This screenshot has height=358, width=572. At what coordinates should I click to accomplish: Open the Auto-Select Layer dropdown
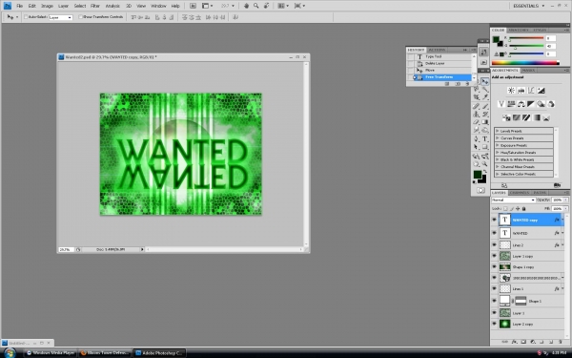61,17
